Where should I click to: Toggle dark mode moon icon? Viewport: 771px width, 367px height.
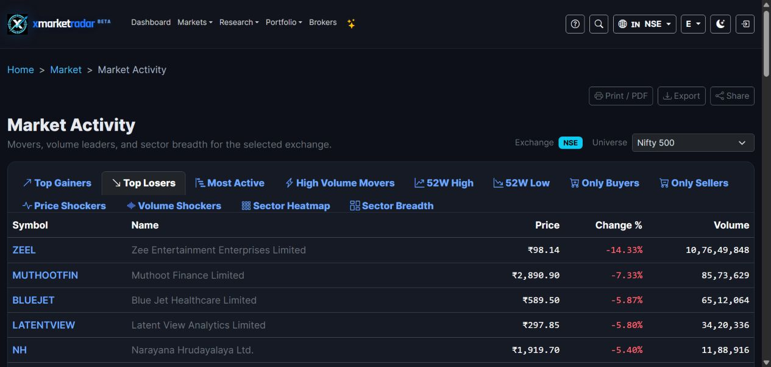(x=720, y=24)
